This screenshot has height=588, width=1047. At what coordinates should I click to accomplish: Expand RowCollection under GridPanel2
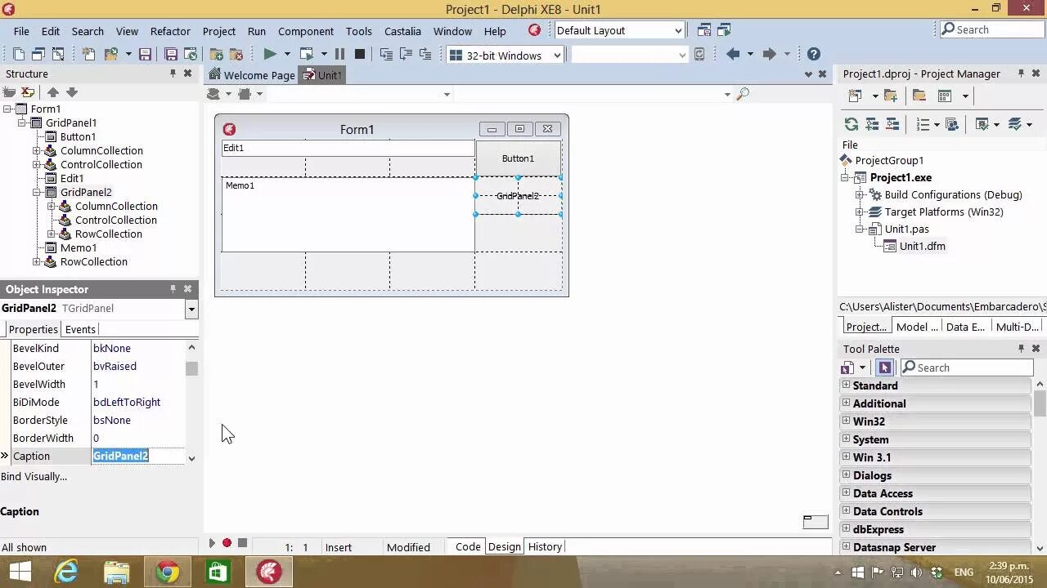tap(52, 234)
